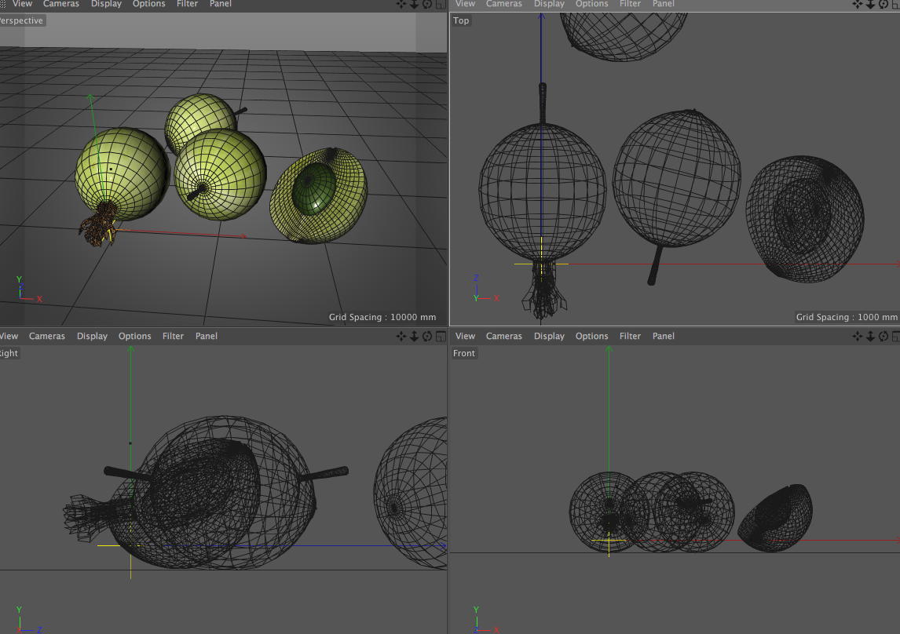This screenshot has height=634, width=900.
Task: Toggle the single-view icon in the Front viewport
Action: (x=895, y=336)
